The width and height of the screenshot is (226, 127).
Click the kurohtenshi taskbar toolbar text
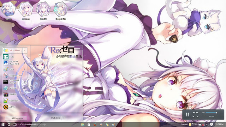tap(32, 125)
